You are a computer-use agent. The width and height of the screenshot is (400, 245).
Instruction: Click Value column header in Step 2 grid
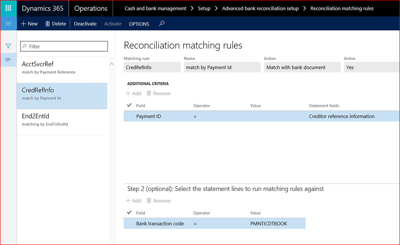255,213
